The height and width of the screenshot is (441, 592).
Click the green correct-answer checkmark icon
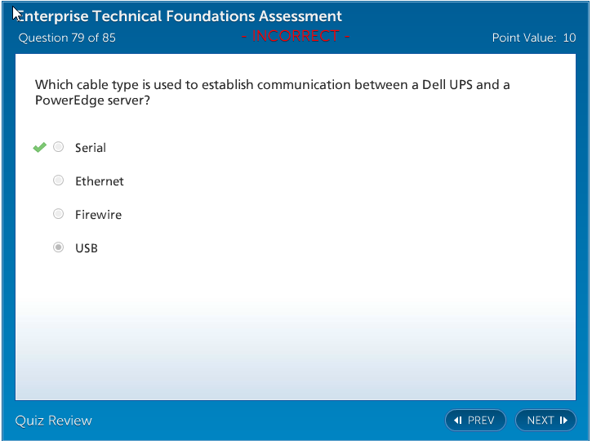39,148
